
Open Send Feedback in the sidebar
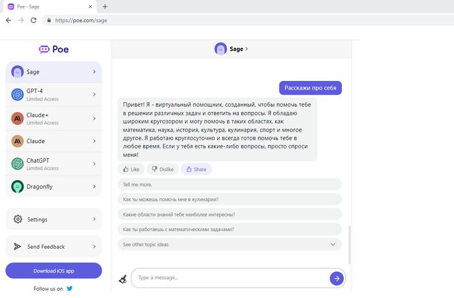(x=54, y=247)
